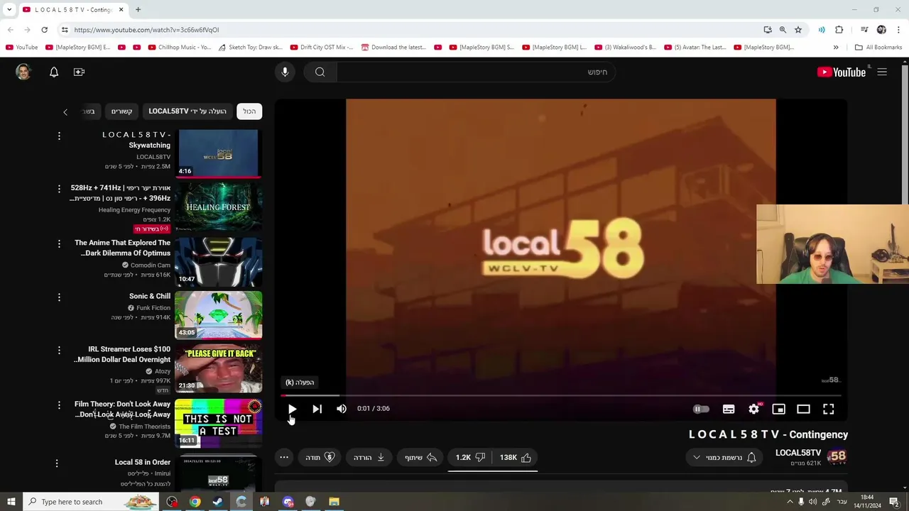The height and width of the screenshot is (511, 909).
Task: Open options for Sonic & Chill
Action: pos(59,297)
